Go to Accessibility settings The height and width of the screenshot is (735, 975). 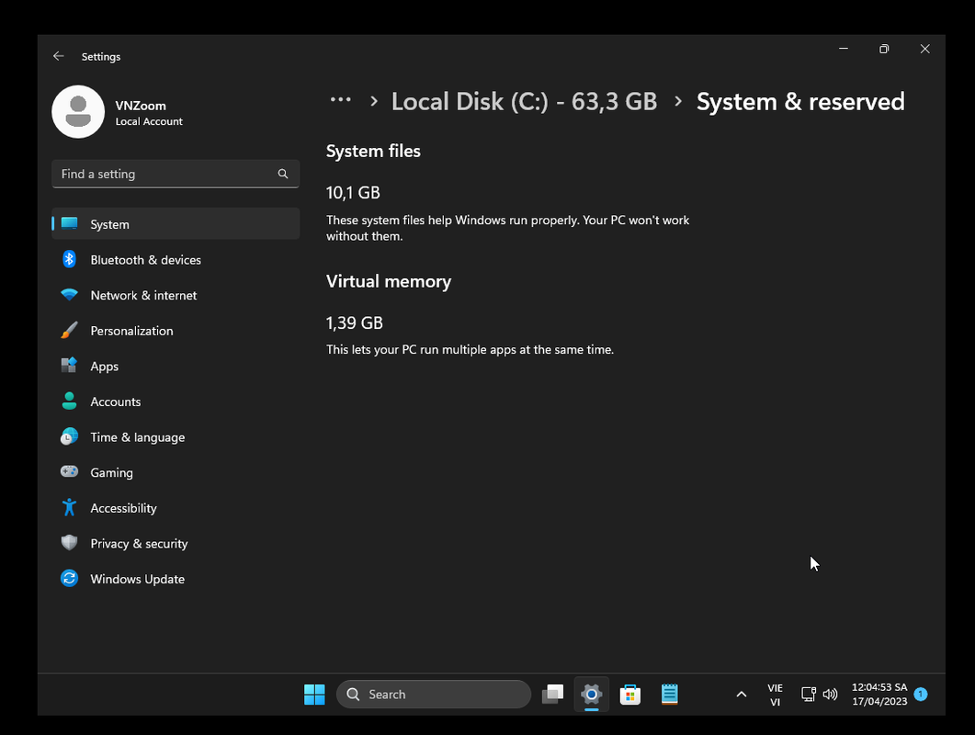176,508
